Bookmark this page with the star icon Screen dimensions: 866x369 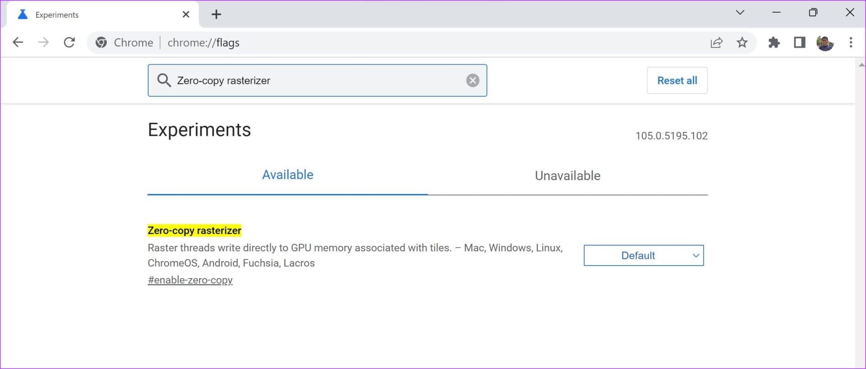(x=742, y=42)
